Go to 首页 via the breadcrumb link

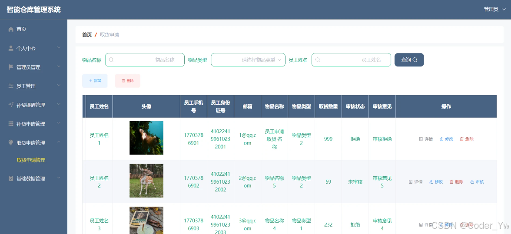coord(87,35)
